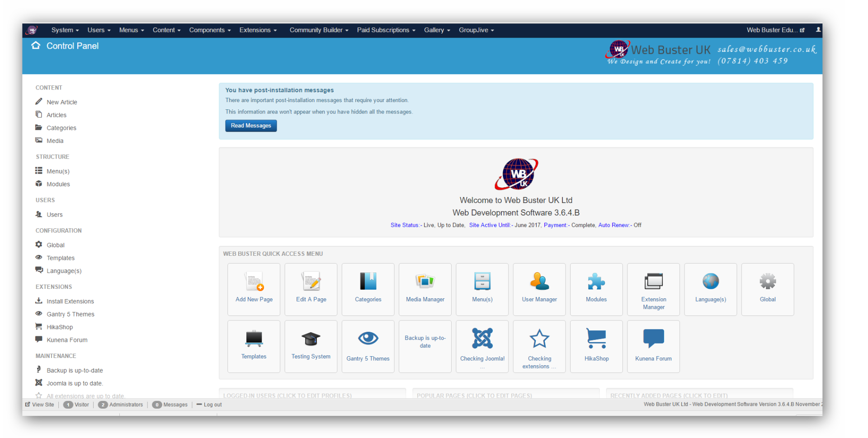Image resolution: width=868 pixels, height=438 pixels.
Task: Open the Web Buster Edu site link
Action: 775,30
